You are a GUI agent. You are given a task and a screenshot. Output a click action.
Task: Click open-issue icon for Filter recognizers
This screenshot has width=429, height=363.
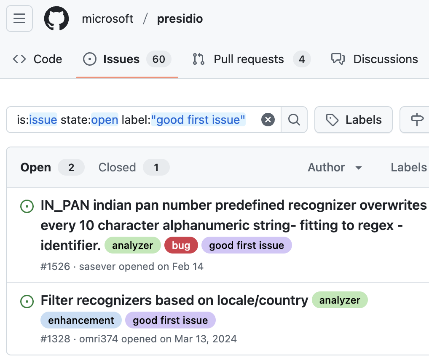[27, 301]
